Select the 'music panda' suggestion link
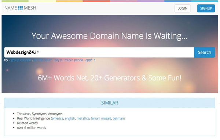Screen dimensions: 220x140 pos(74,60)
